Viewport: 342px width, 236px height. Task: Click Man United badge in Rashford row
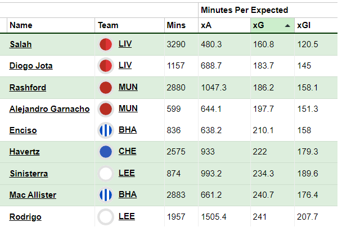coord(106,88)
